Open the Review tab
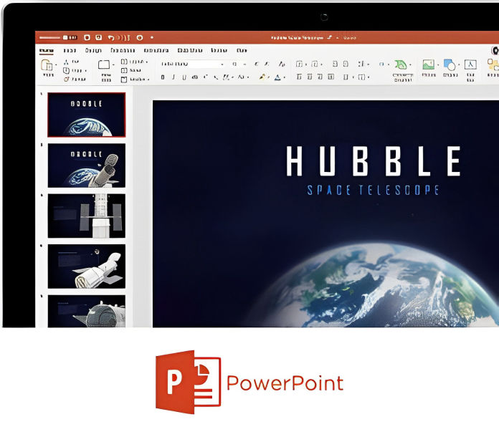This screenshot has width=499, height=437. (x=219, y=50)
